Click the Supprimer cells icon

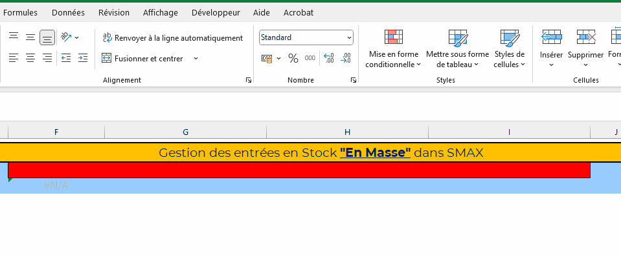pyautogui.click(x=586, y=37)
